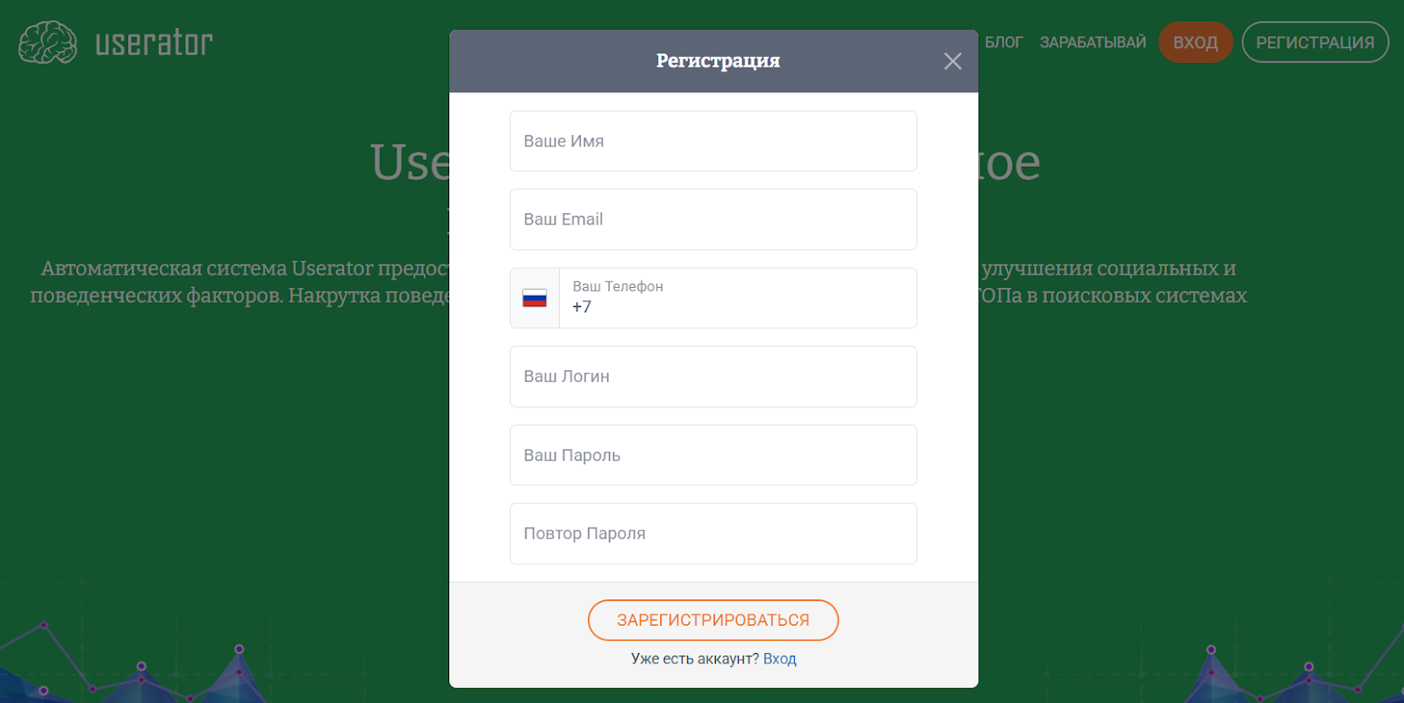Open the Russian flag country selector
The width and height of the screenshot is (1404, 703).
[x=534, y=298]
